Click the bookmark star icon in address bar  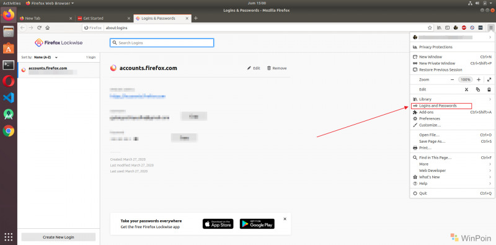430,27
